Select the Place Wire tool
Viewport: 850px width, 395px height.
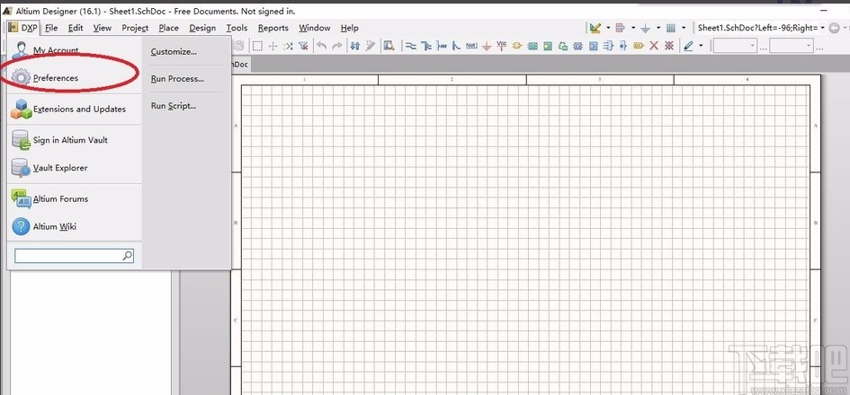pyautogui.click(x=411, y=46)
